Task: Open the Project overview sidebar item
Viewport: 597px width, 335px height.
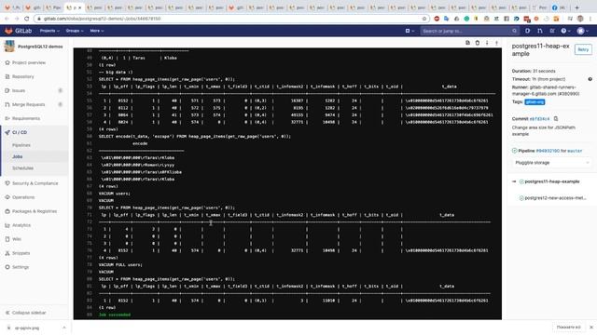Action: [x=29, y=62]
